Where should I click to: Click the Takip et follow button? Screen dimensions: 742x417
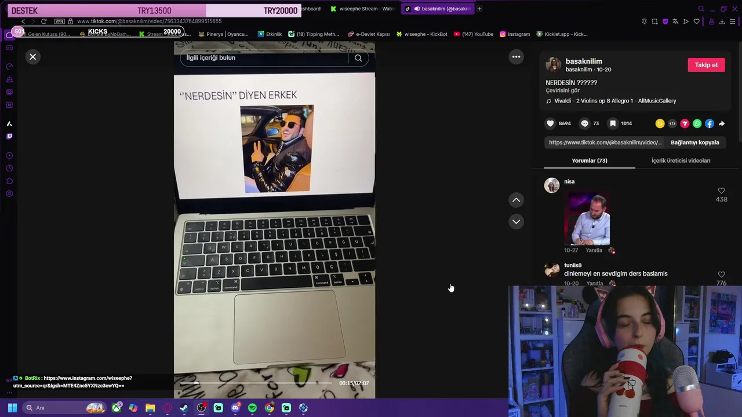[x=706, y=65]
